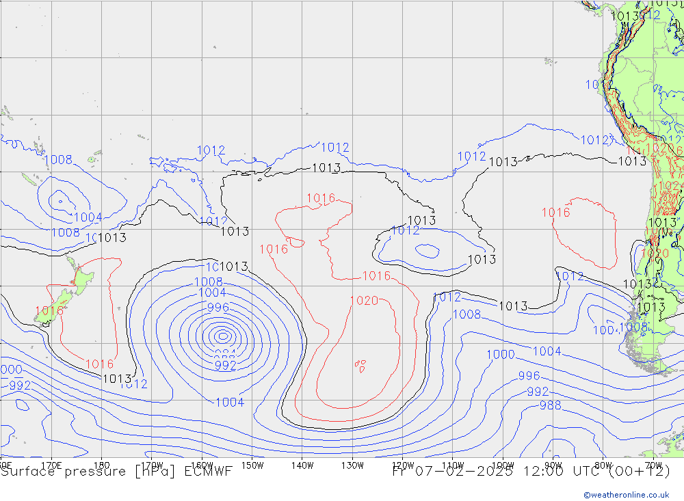The image size is (684, 501).
Task: Click the 1012 label inside the small eastern low
Action: [405, 230]
